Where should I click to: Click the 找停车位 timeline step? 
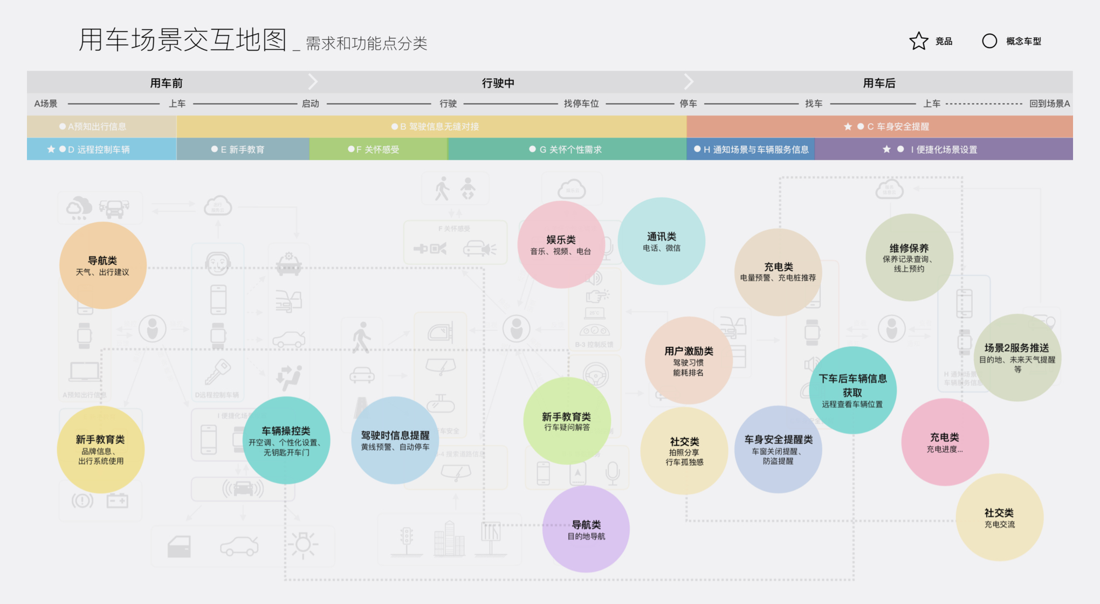click(581, 104)
